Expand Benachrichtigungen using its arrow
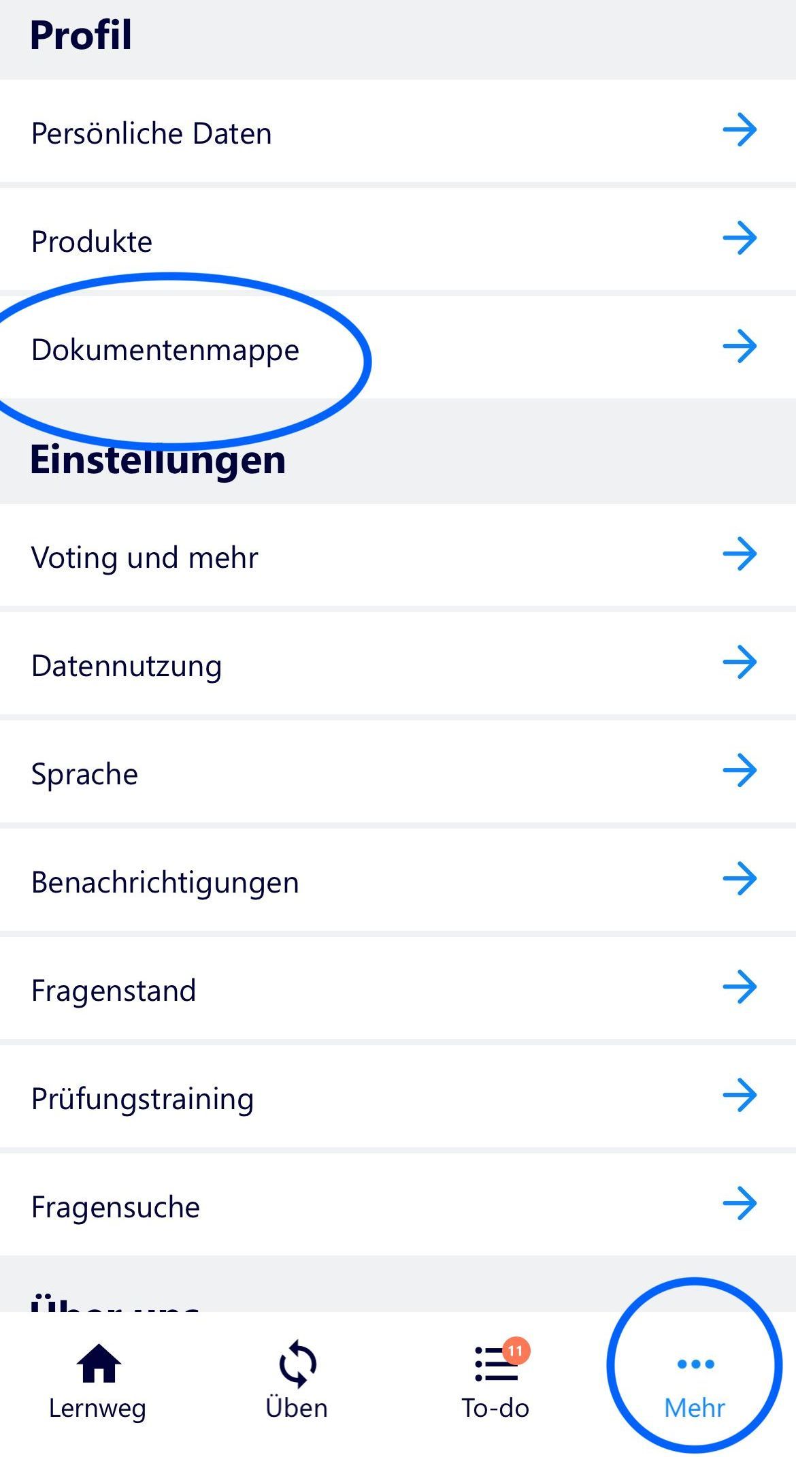Image resolution: width=796 pixels, height=1457 pixels. [740, 879]
